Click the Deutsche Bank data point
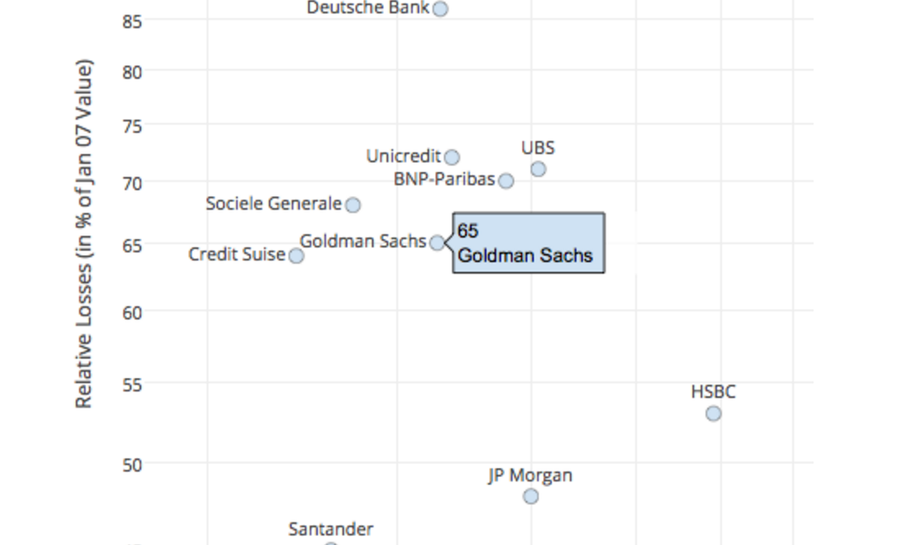Image resolution: width=908 pixels, height=545 pixels. pyautogui.click(x=440, y=9)
